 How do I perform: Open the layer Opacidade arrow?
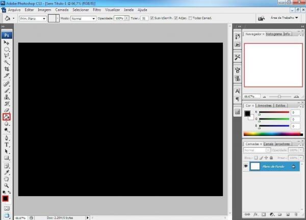301,150
